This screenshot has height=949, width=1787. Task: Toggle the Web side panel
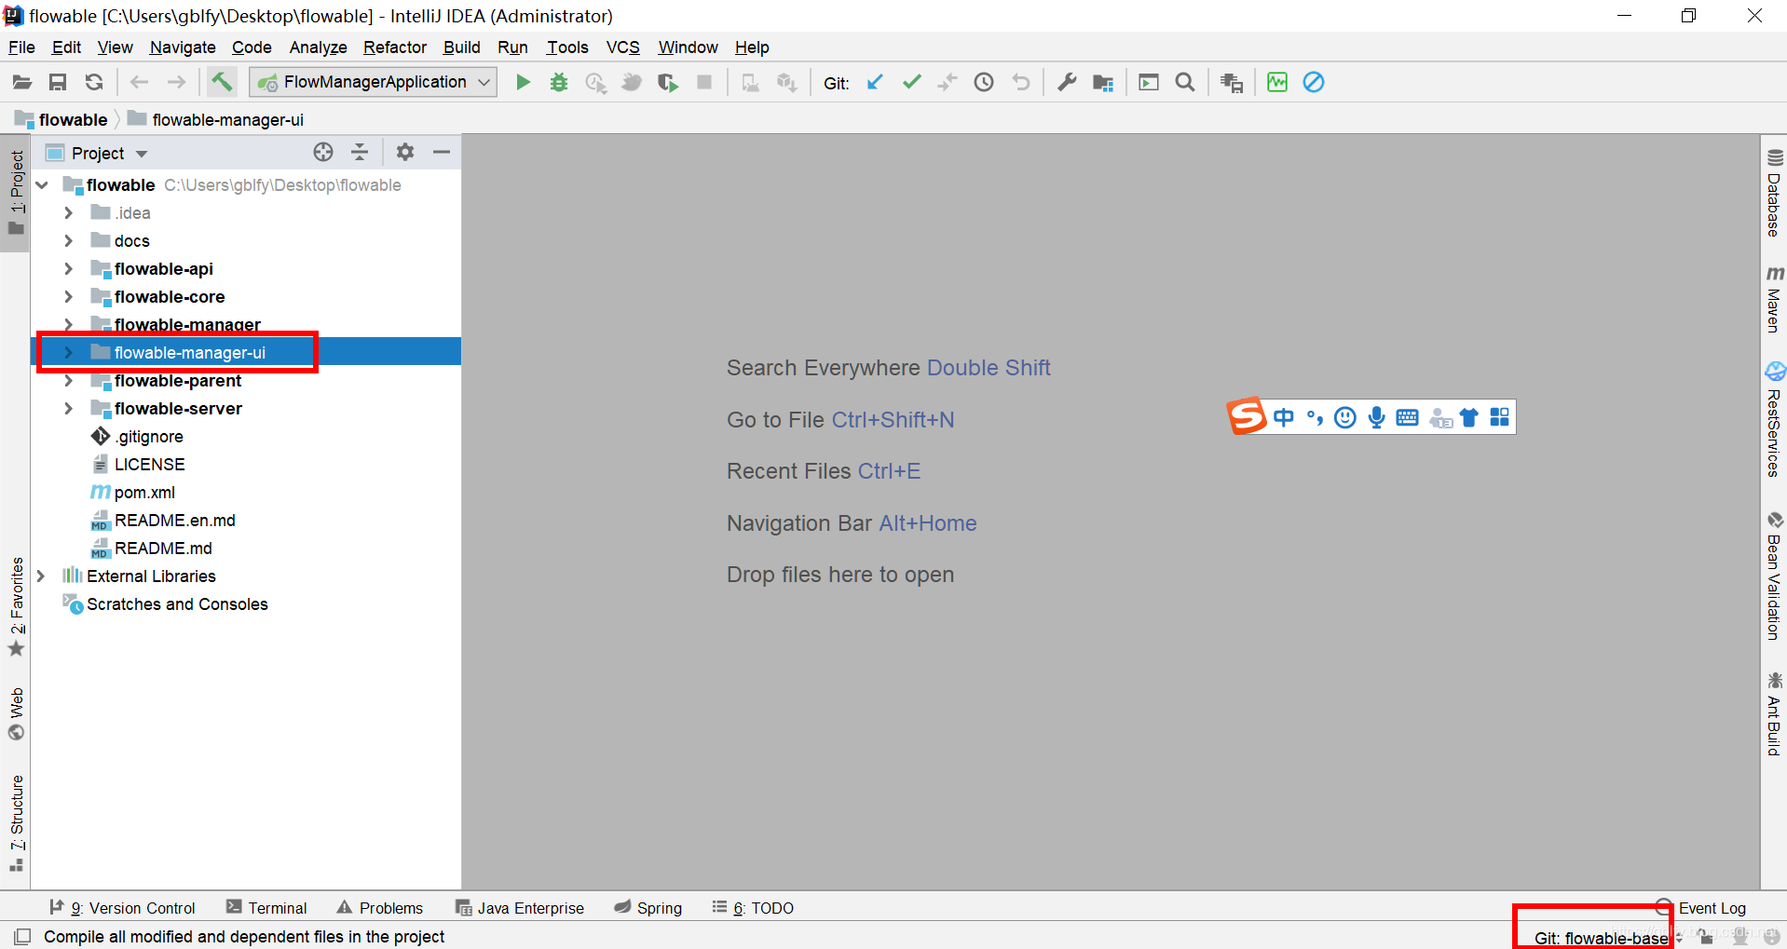[17, 713]
